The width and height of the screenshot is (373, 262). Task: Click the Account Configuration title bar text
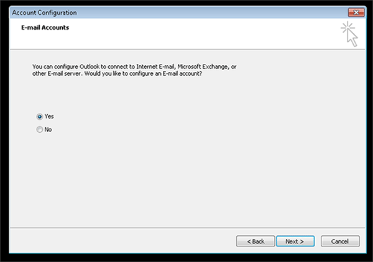(45, 12)
